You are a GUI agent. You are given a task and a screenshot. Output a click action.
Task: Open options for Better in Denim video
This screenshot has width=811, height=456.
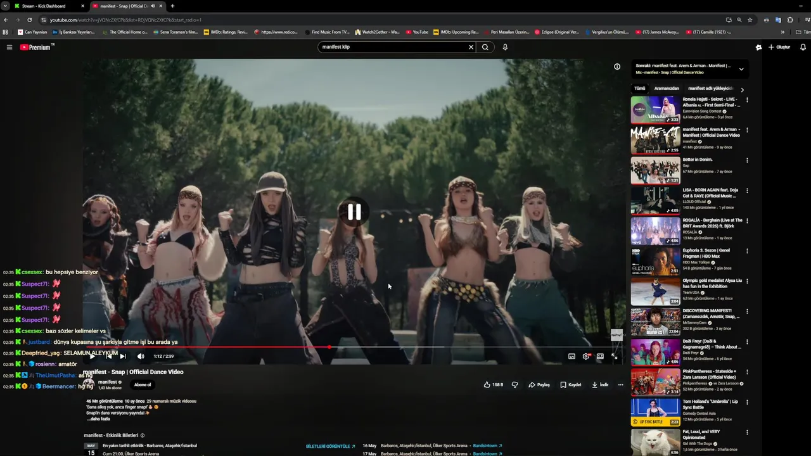click(747, 161)
